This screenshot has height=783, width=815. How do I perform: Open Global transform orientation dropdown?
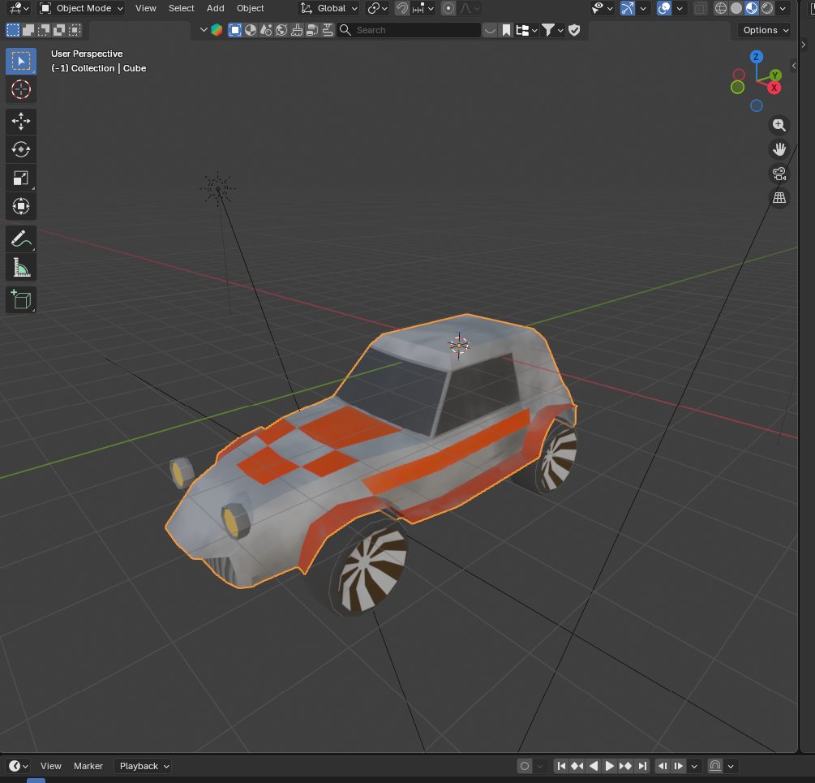click(x=328, y=8)
